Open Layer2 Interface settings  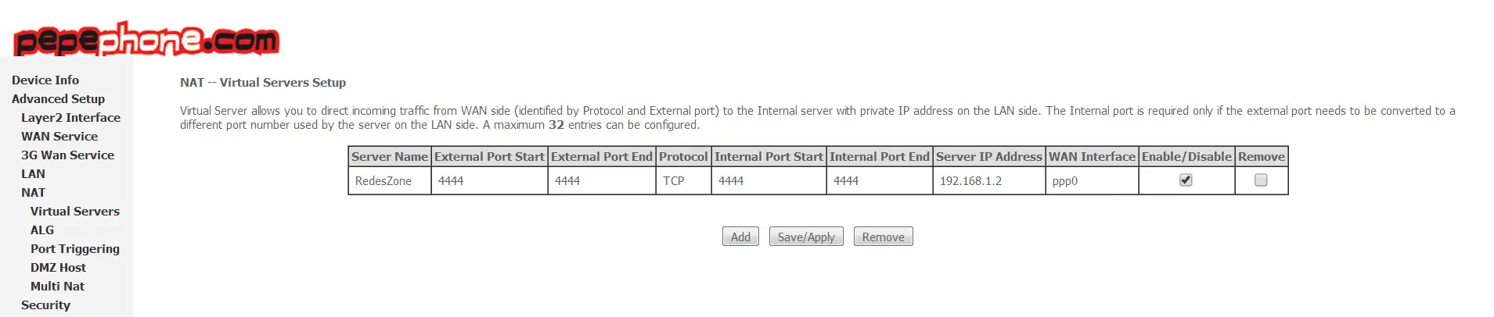click(x=70, y=118)
